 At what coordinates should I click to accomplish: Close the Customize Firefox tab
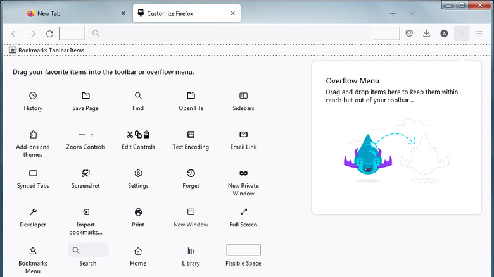[x=232, y=13]
